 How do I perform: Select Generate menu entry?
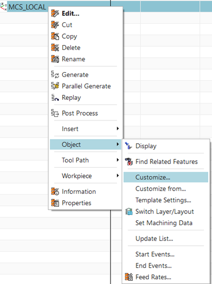tap(86, 75)
